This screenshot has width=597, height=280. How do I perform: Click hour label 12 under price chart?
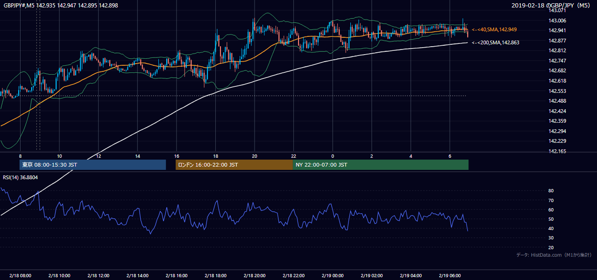coord(99,156)
